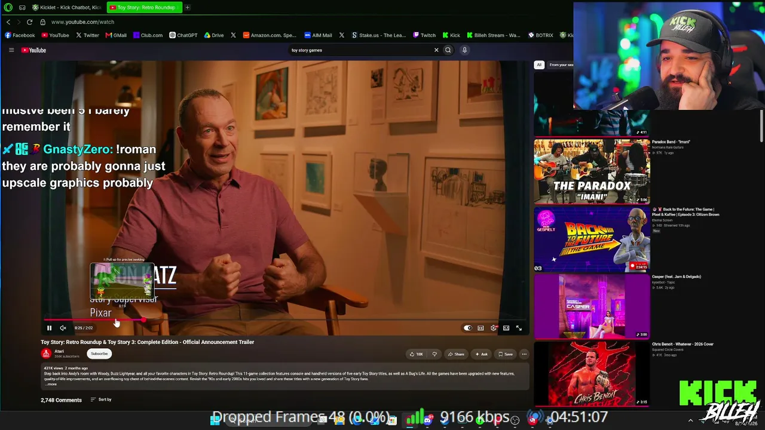This screenshot has width=765, height=430.
Task: Toggle the autoplay switch in player
Action: pyautogui.click(x=468, y=328)
